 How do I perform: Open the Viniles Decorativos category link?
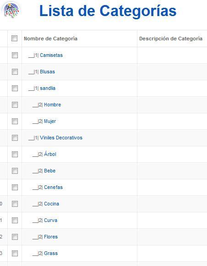coord(61,138)
